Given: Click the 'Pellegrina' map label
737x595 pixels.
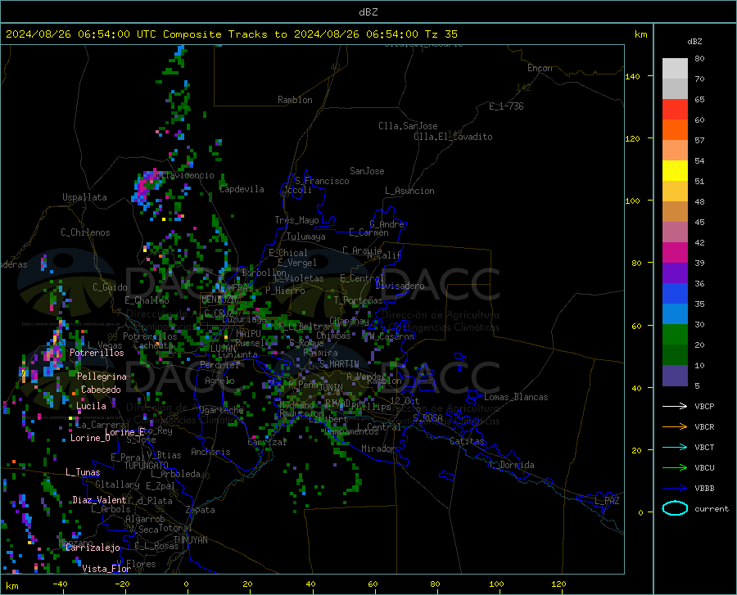Looking at the screenshot, I should 102,376.
